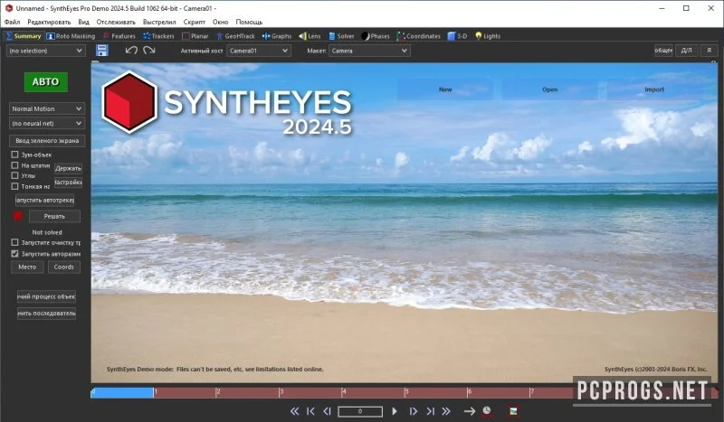This screenshot has height=422, width=724.
Task: Click the Д/Л button
Action: click(687, 51)
